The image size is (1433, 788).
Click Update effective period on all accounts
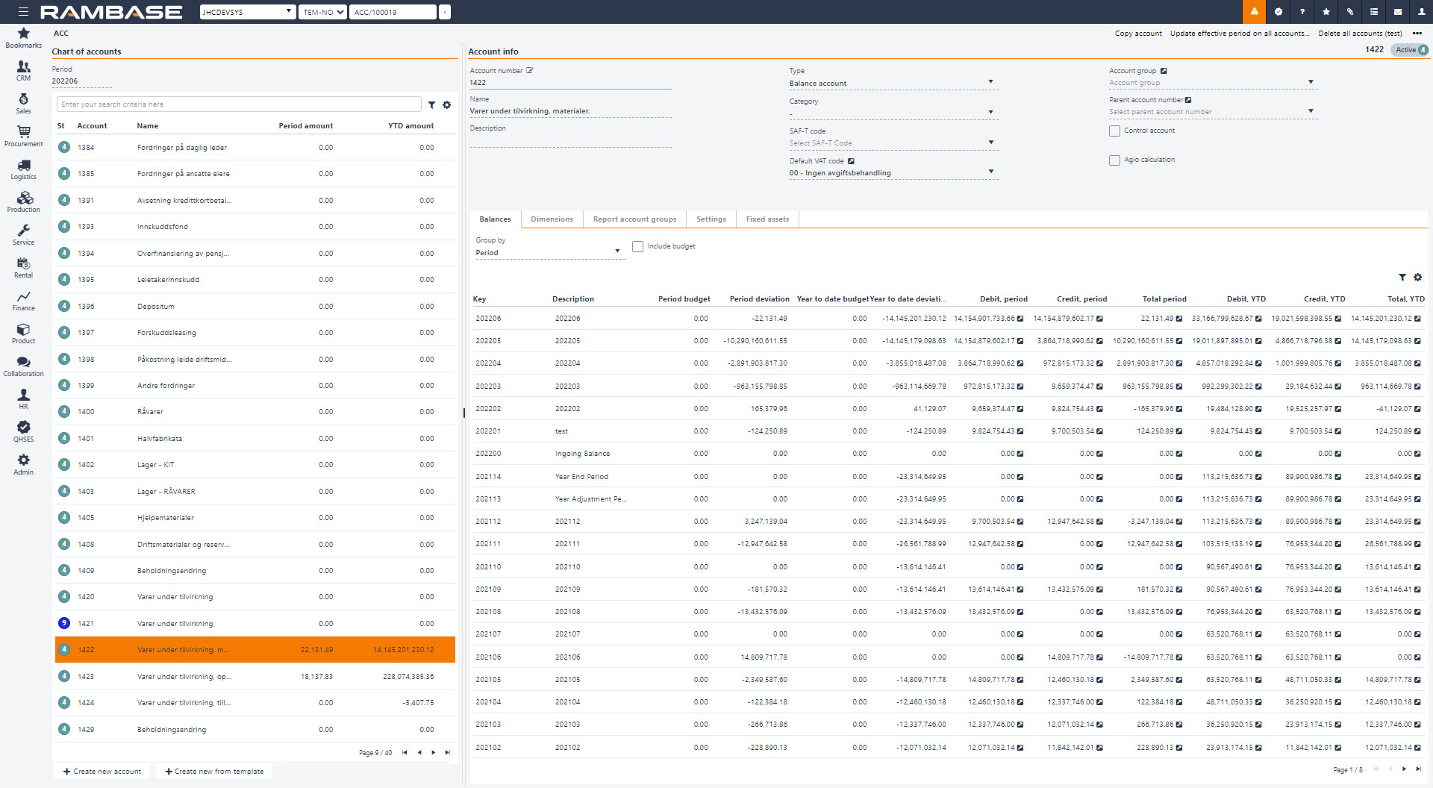(x=1239, y=34)
